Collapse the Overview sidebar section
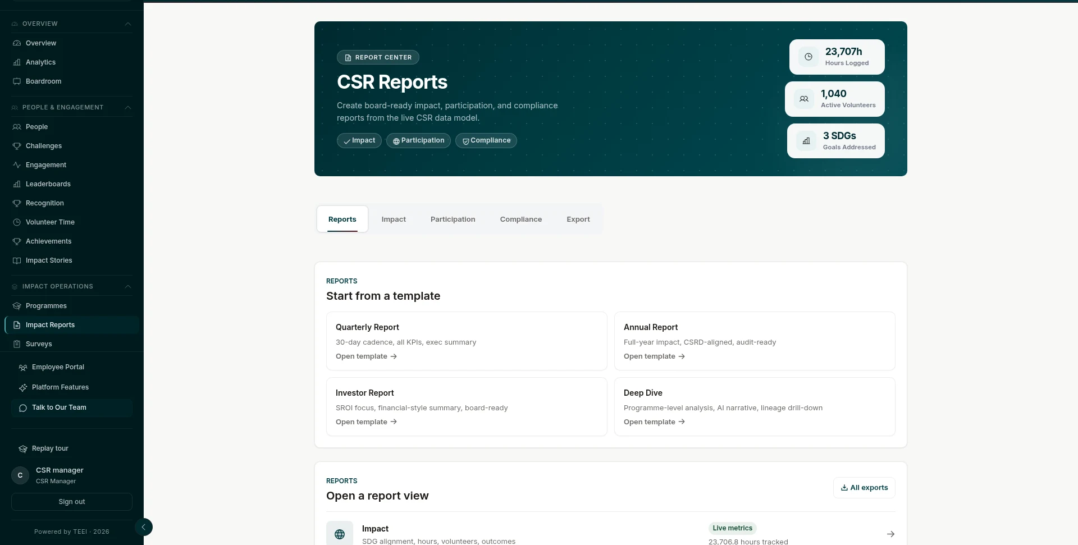The image size is (1078, 545). click(x=128, y=24)
